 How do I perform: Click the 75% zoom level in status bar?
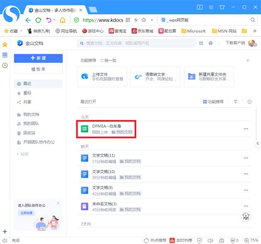(x=252, y=240)
